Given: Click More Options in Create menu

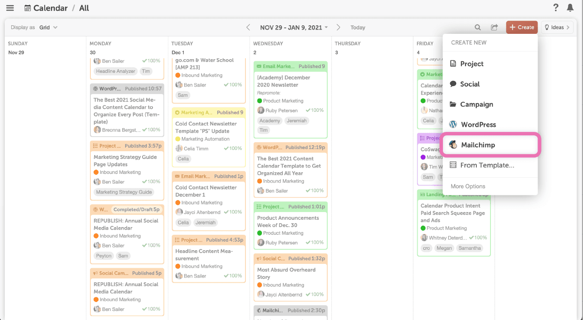Looking at the screenshot, I should [468, 186].
